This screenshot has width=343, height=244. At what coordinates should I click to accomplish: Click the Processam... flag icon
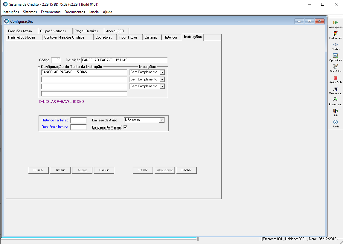point(336,102)
